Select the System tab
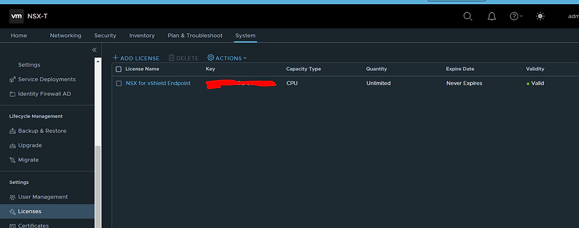This screenshot has height=228, width=579. pos(245,35)
